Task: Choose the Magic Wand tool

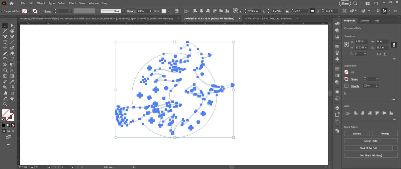Action: point(5,31)
